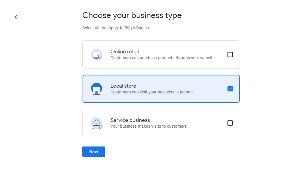Choose the Service business card

click(161, 123)
